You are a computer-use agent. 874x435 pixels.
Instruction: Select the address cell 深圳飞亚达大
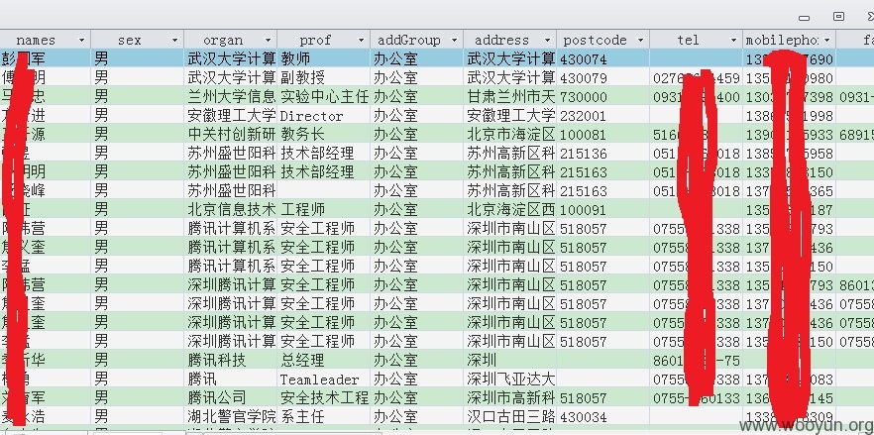509,380
